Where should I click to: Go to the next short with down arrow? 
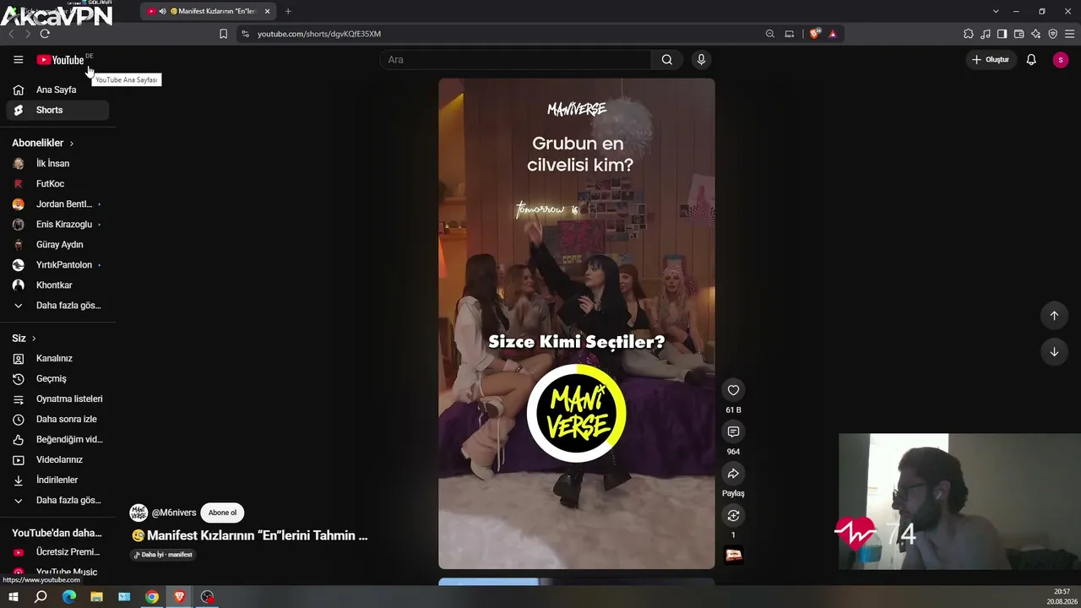(1054, 352)
